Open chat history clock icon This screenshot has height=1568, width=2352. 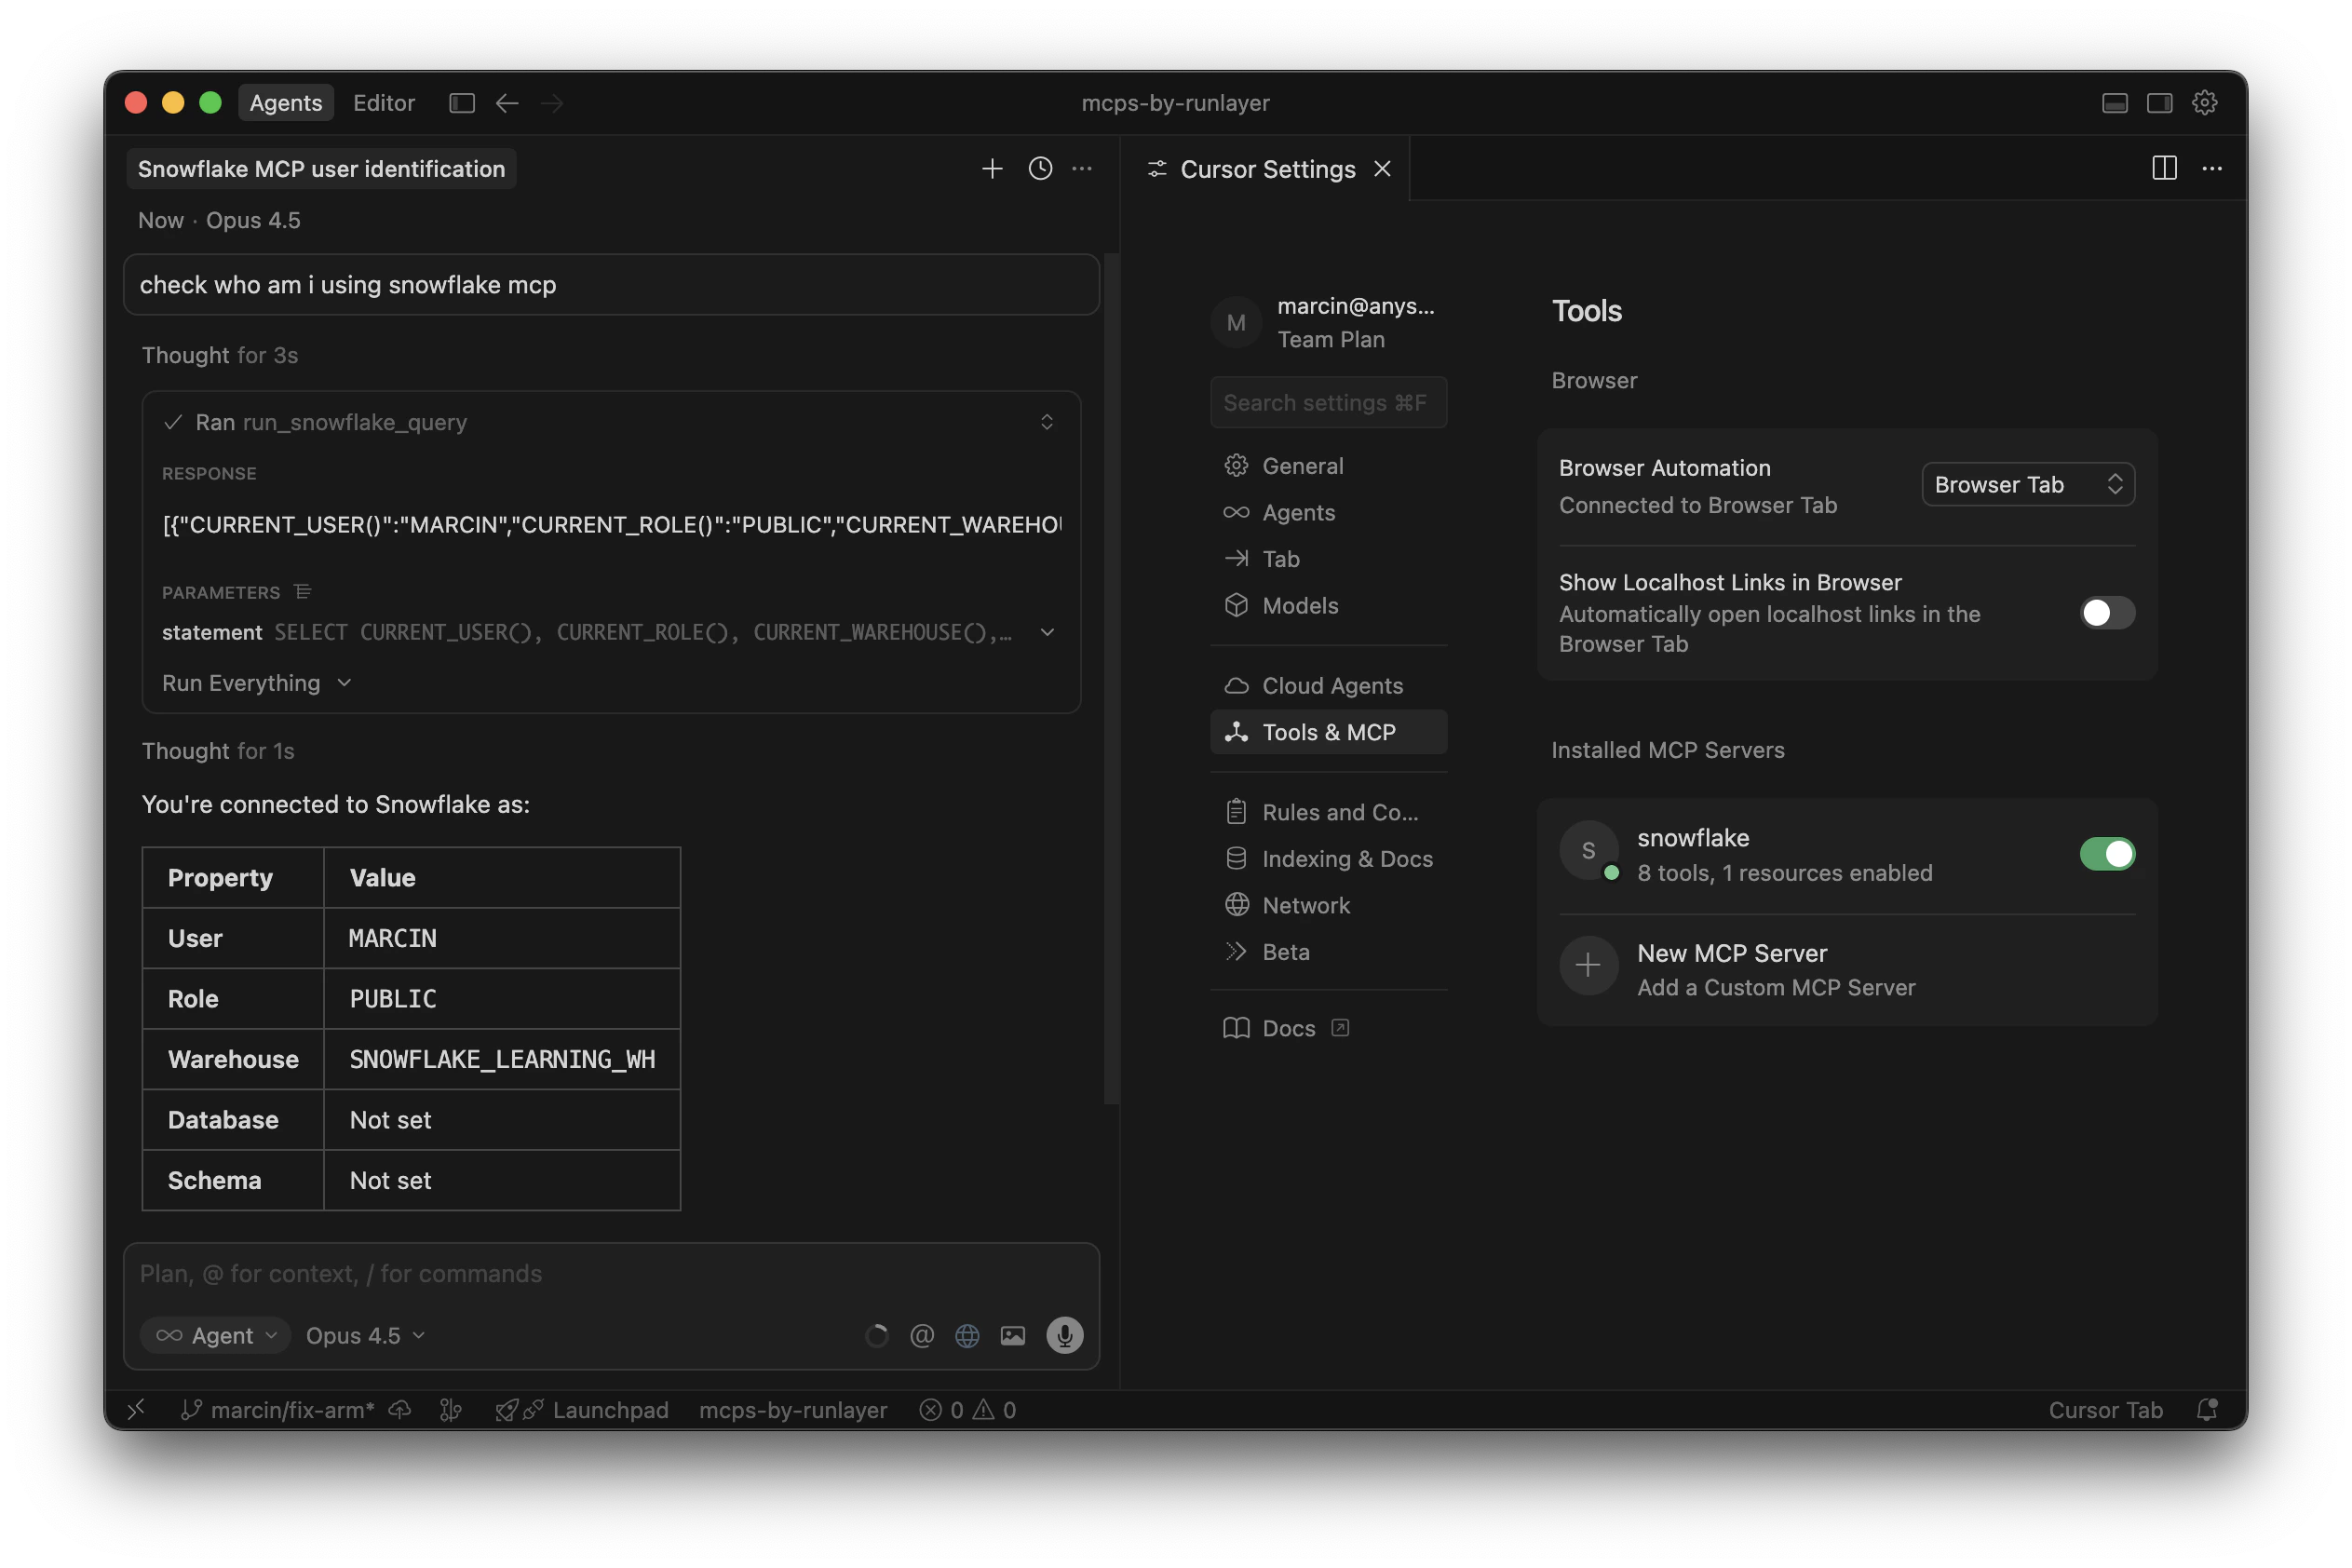[1040, 168]
